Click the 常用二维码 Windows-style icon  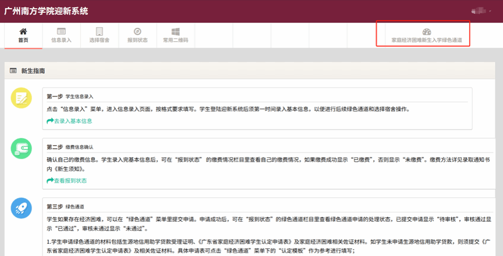point(175,31)
